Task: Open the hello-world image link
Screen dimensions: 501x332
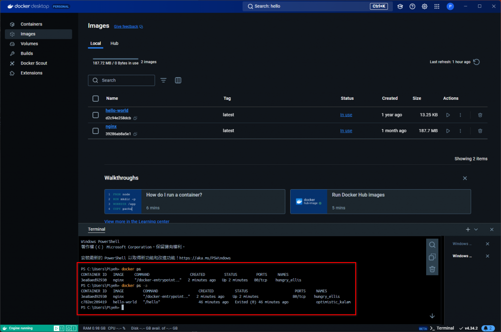Action: tap(117, 111)
